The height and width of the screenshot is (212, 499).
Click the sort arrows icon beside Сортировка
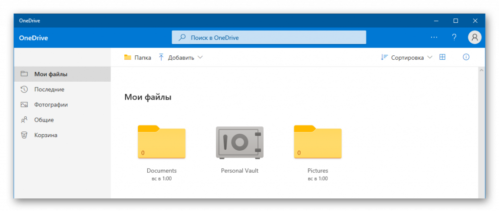point(384,57)
